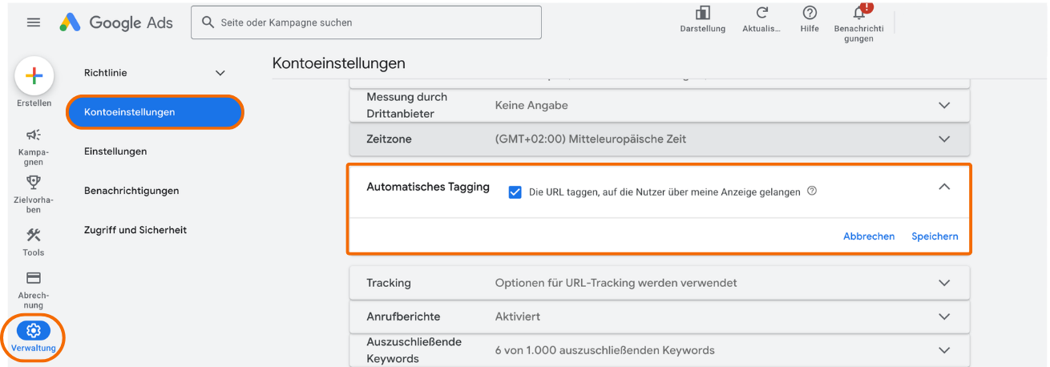The image size is (1050, 367).
Task: Expand the Richtlinie sidebar menu
Action: click(x=220, y=73)
